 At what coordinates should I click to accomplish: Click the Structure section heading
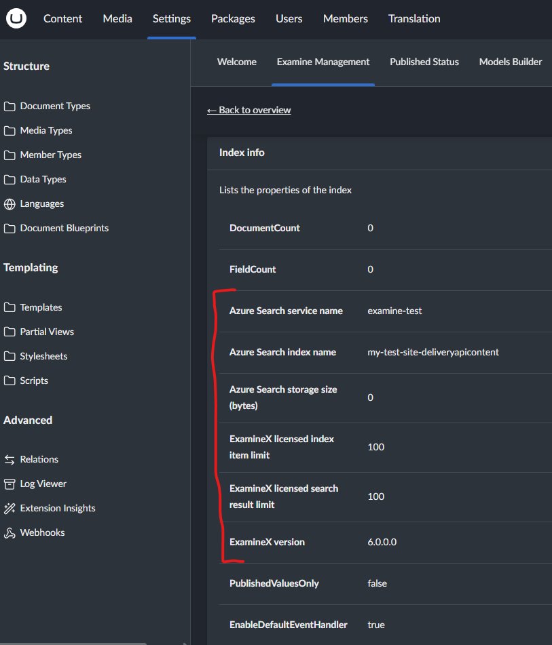point(26,66)
